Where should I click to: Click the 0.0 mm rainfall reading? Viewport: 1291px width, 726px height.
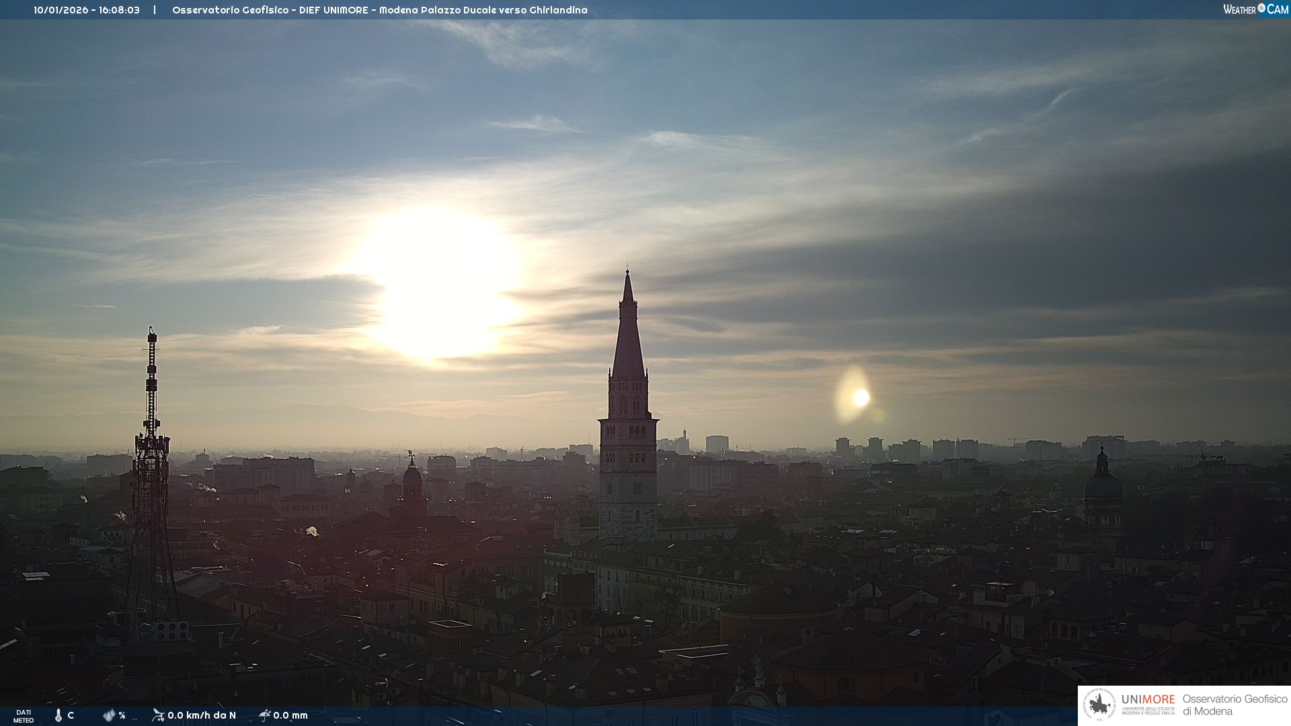click(290, 715)
